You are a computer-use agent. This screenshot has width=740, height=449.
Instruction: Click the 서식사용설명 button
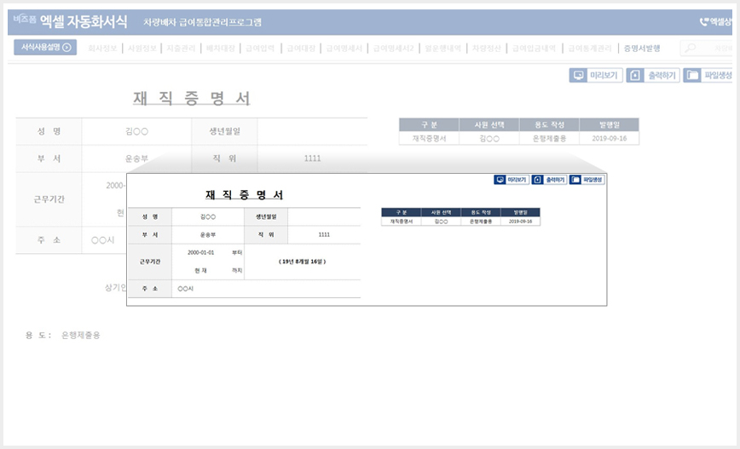(45, 47)
